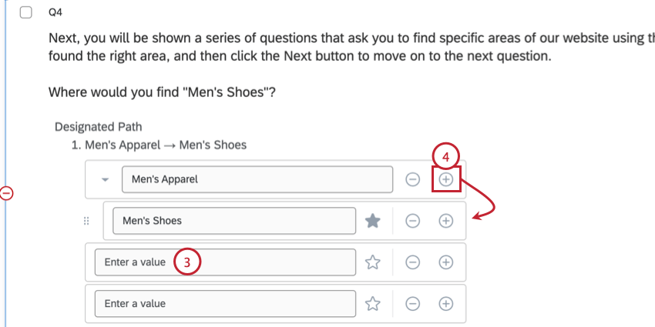Image resolution: width=655 pixels, height=327 pixels.
Task: Click plus icon on first empty row
Action: (x=446, y=262)
